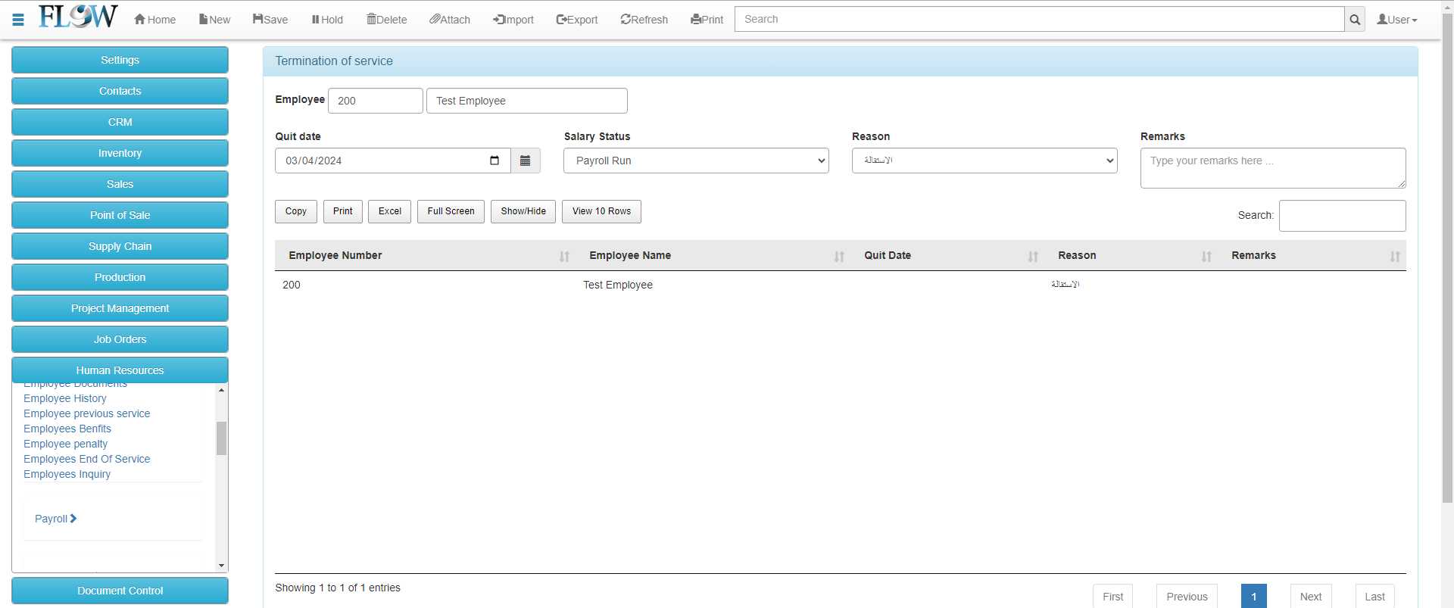Screen dimensions: 1454x608
Task: Click the Delete trash icon
Action: pyautogui.click(x=371, y=19)
